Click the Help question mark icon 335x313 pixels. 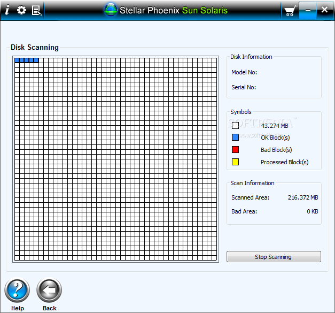pyautogui.click(x=17, y=290)
